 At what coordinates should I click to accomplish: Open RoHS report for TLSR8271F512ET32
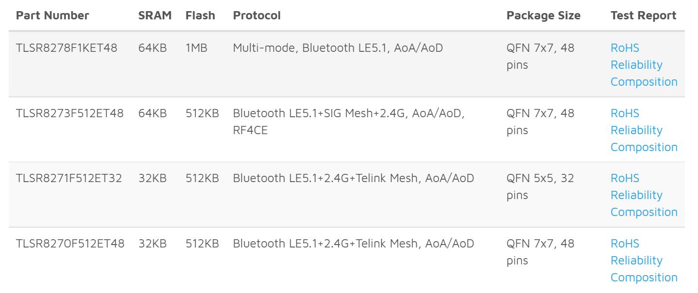click(625, 178)
